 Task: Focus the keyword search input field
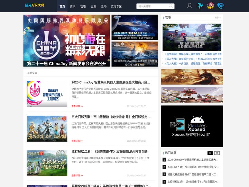tap(155, 6)
